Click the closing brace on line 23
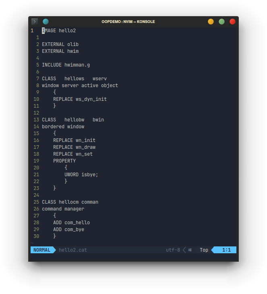The width and height of the screenshot is (267, 294). [54, 188]
